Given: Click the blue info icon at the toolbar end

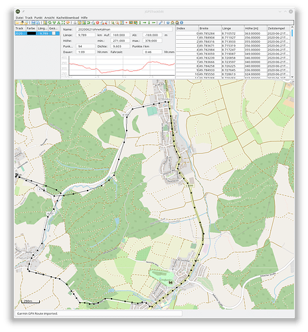Looking at the screenshot, I should [181, 23].
